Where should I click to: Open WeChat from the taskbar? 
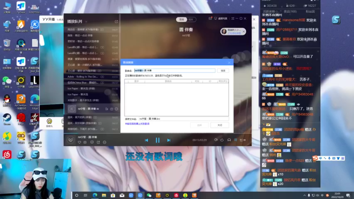coord(149,195)
